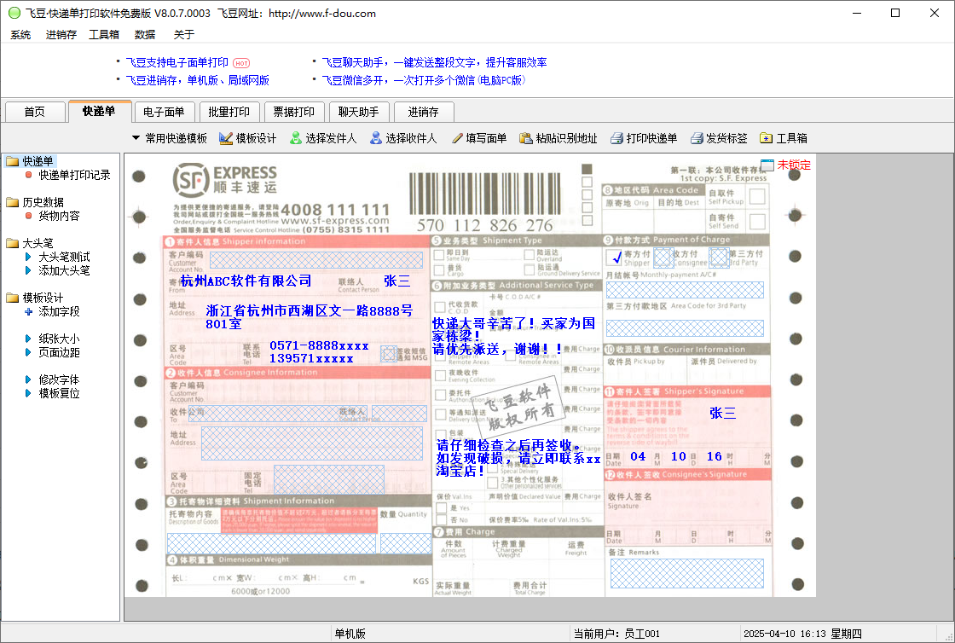Open the 进销存 menu

click(61, 35)
